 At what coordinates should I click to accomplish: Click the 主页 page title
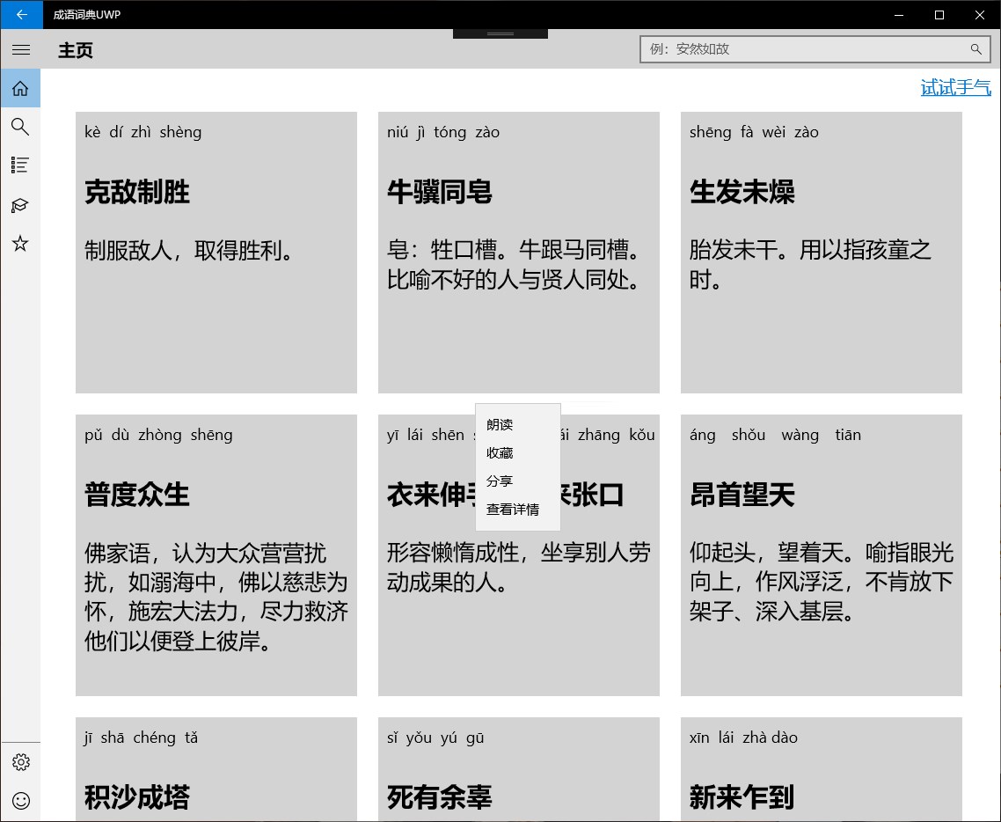[x=76, y=50]
